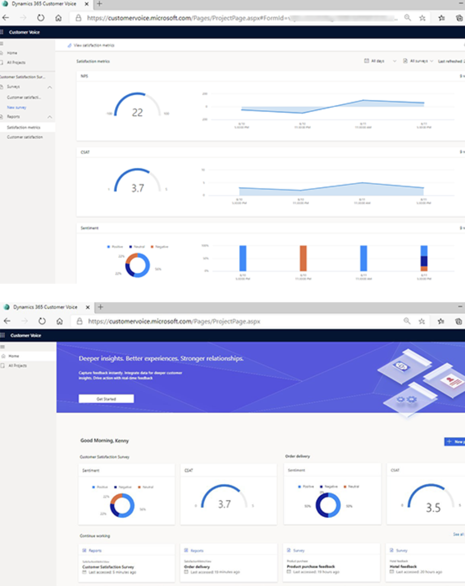
Task: Toggle the sidebar hamburger in satisfaction metrics window
Action: coord(2,44)
